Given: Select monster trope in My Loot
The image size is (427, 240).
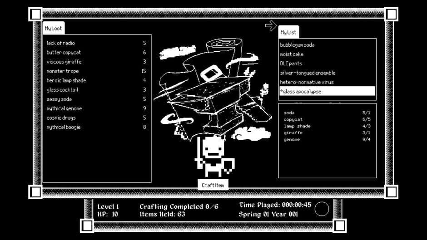Looking at the screenshot, I should click(x=96, y=71).
